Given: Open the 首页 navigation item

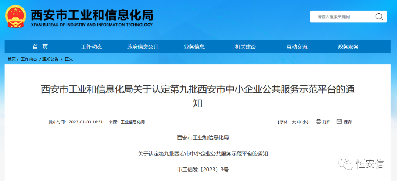Looking at the screenshot, I should tap(40, 47).
